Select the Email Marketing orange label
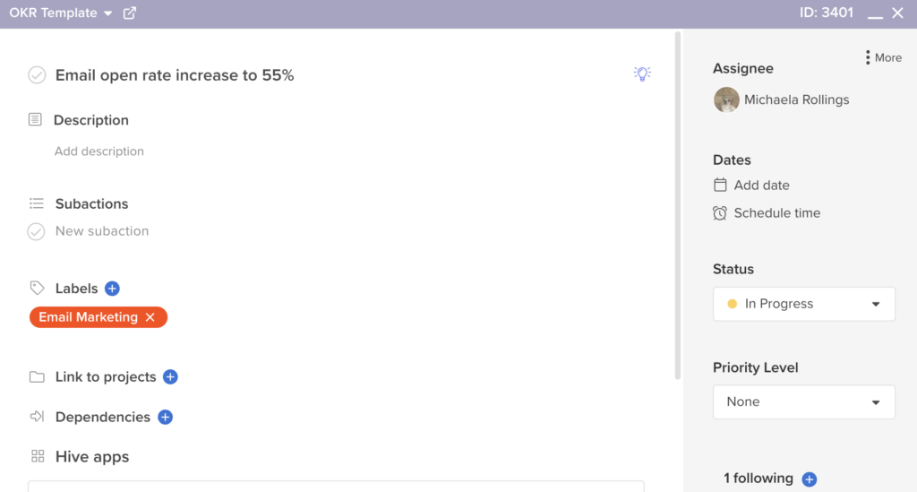Screen dimensions: 917x492 pyautogui.click(x=89, y=317)
